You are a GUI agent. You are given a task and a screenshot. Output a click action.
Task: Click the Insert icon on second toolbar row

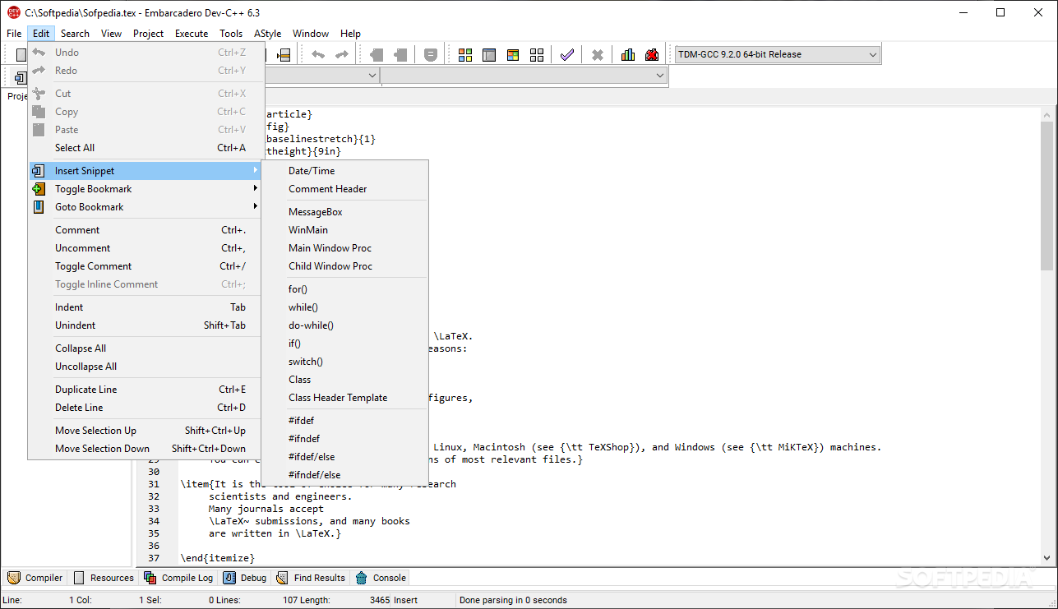pyautogui.click(x=21, y=77)
